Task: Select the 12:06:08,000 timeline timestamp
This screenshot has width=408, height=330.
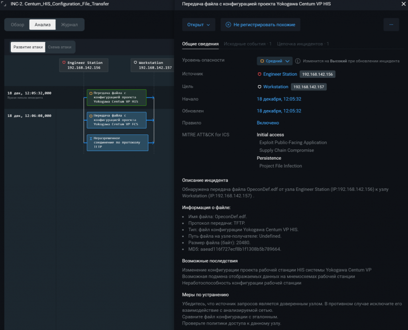Action: [29, 116]
